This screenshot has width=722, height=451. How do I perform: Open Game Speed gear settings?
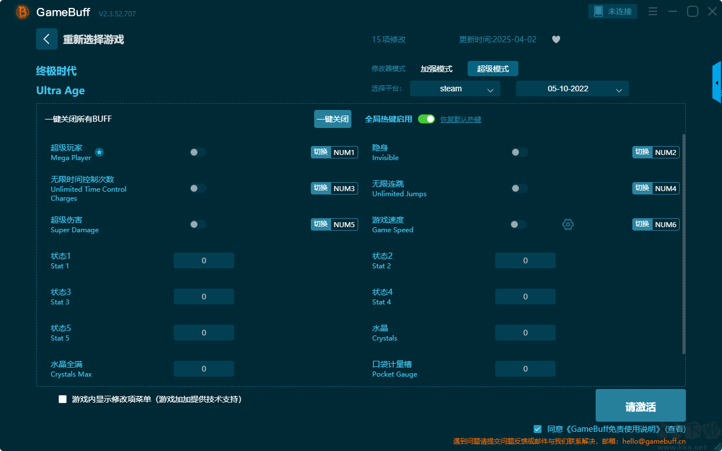tap(568, 224)
